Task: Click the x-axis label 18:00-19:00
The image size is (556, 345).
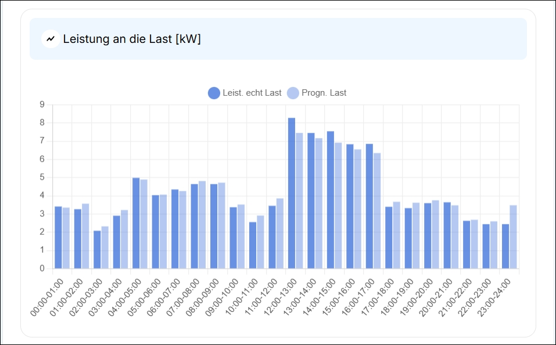Action: (397, 297)
